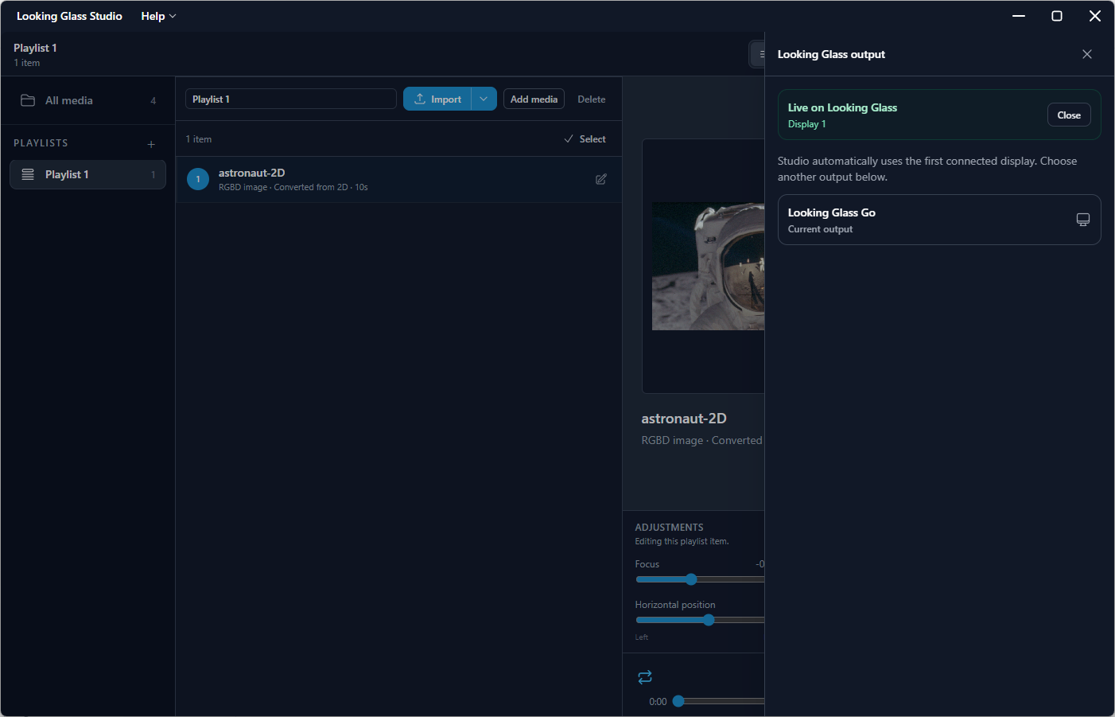Screen dimensions: 1115x717
Task: Click the Looking Glass Studio title
Action: click(x=69, y=16)
